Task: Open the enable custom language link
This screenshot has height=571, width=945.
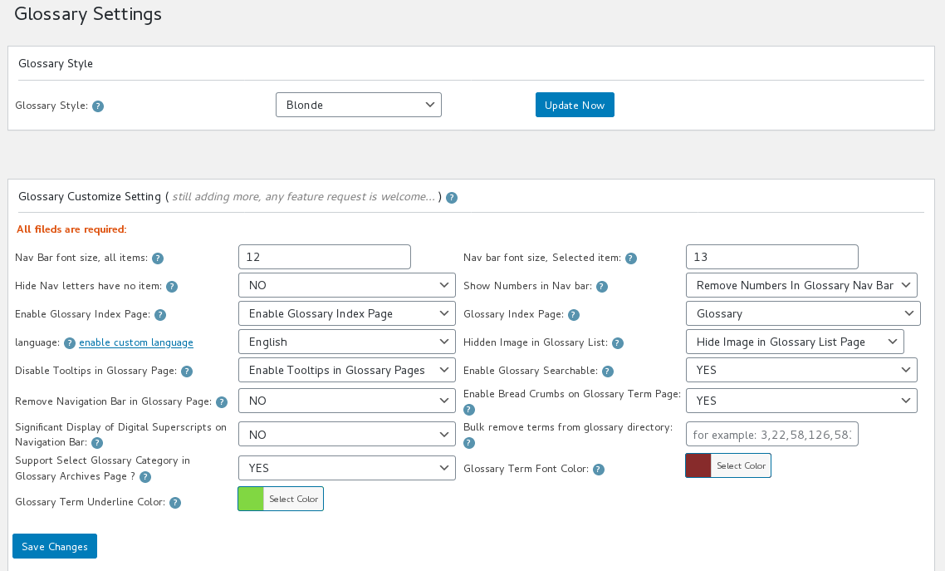Action: [x=136, y=342]
